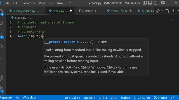
Task: Open the Manage gear icon
Action: tap(2, 89)
